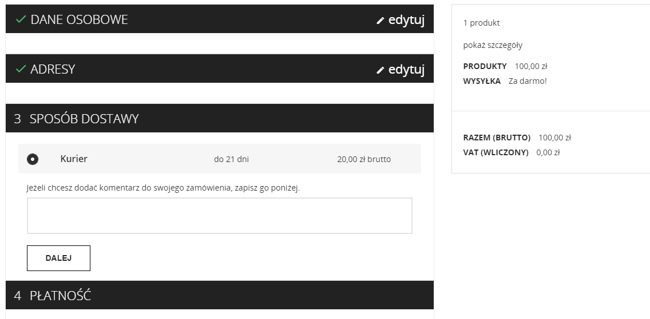Click the Kurier carrier name label

[x=74, y=159]
